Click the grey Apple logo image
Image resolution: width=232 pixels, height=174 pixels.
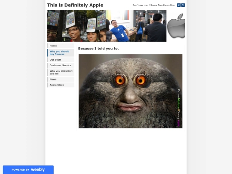(x=176, y=26)
